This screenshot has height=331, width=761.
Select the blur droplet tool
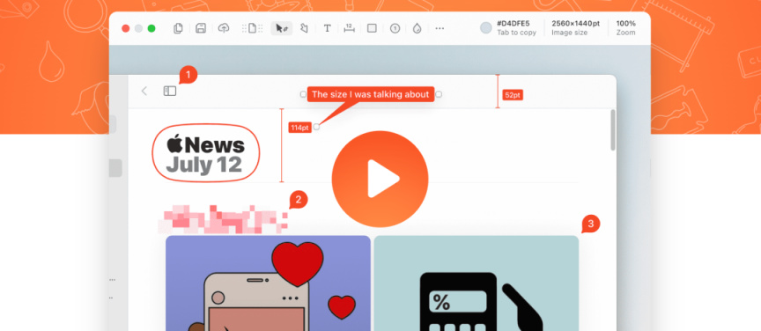point(417,28)
